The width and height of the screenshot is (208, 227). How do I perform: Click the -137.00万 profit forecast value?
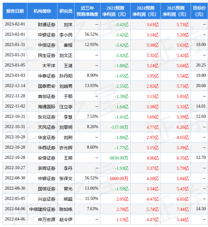tap(119, 127)
